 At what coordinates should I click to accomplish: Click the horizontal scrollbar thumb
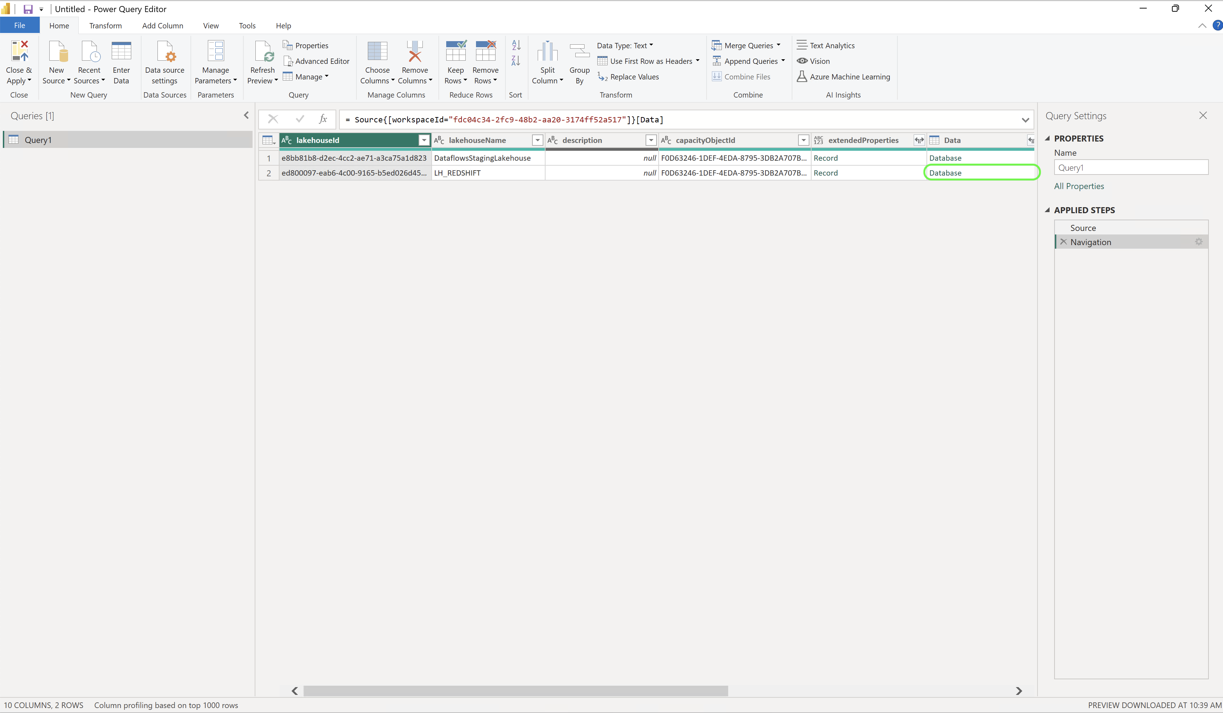(x=515, y=691)
